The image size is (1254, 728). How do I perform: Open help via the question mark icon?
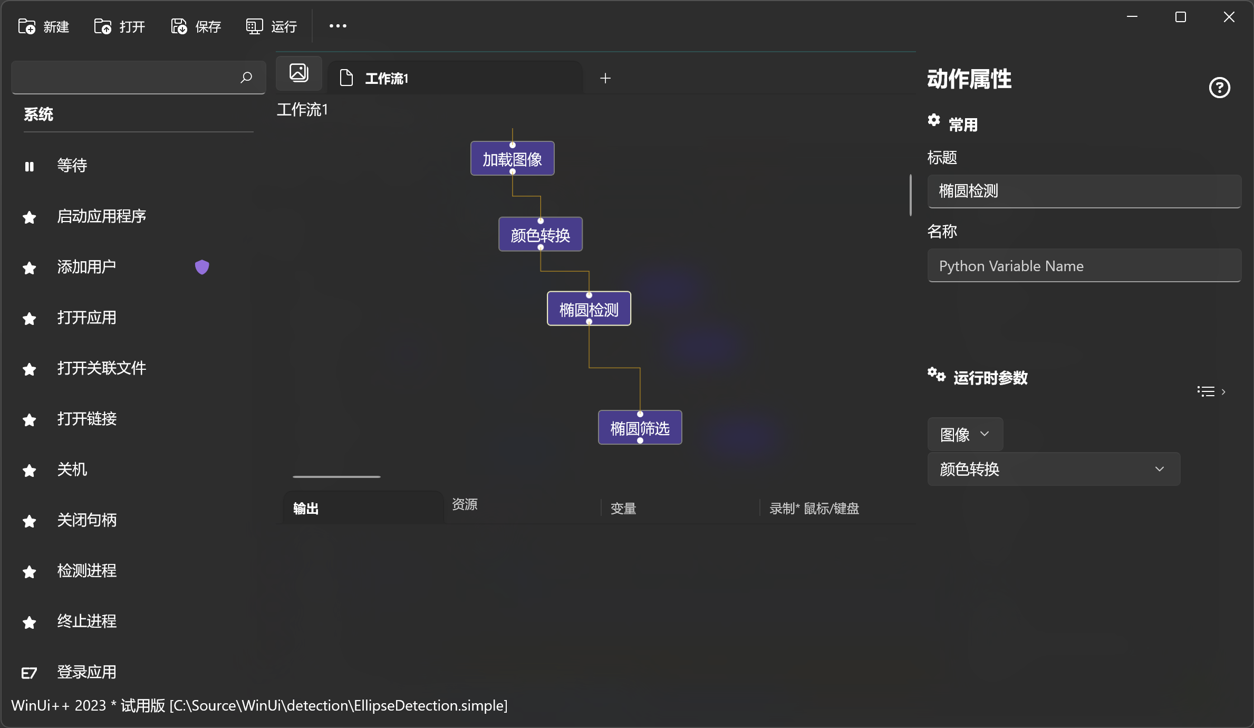(x=1220, y=88)
